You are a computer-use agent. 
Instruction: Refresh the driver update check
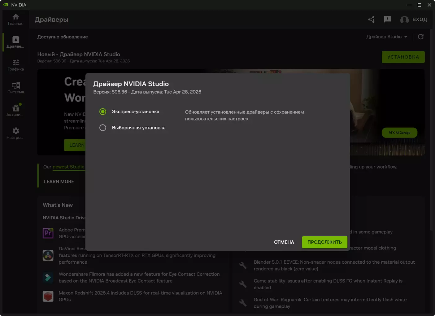tap(421, 37)
